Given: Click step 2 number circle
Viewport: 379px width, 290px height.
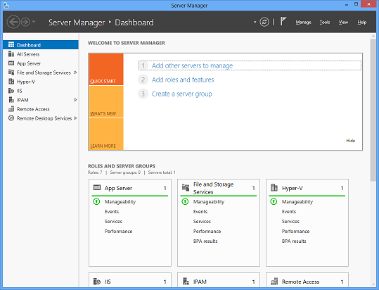Looking at the screenshot, I should point(143,80).
